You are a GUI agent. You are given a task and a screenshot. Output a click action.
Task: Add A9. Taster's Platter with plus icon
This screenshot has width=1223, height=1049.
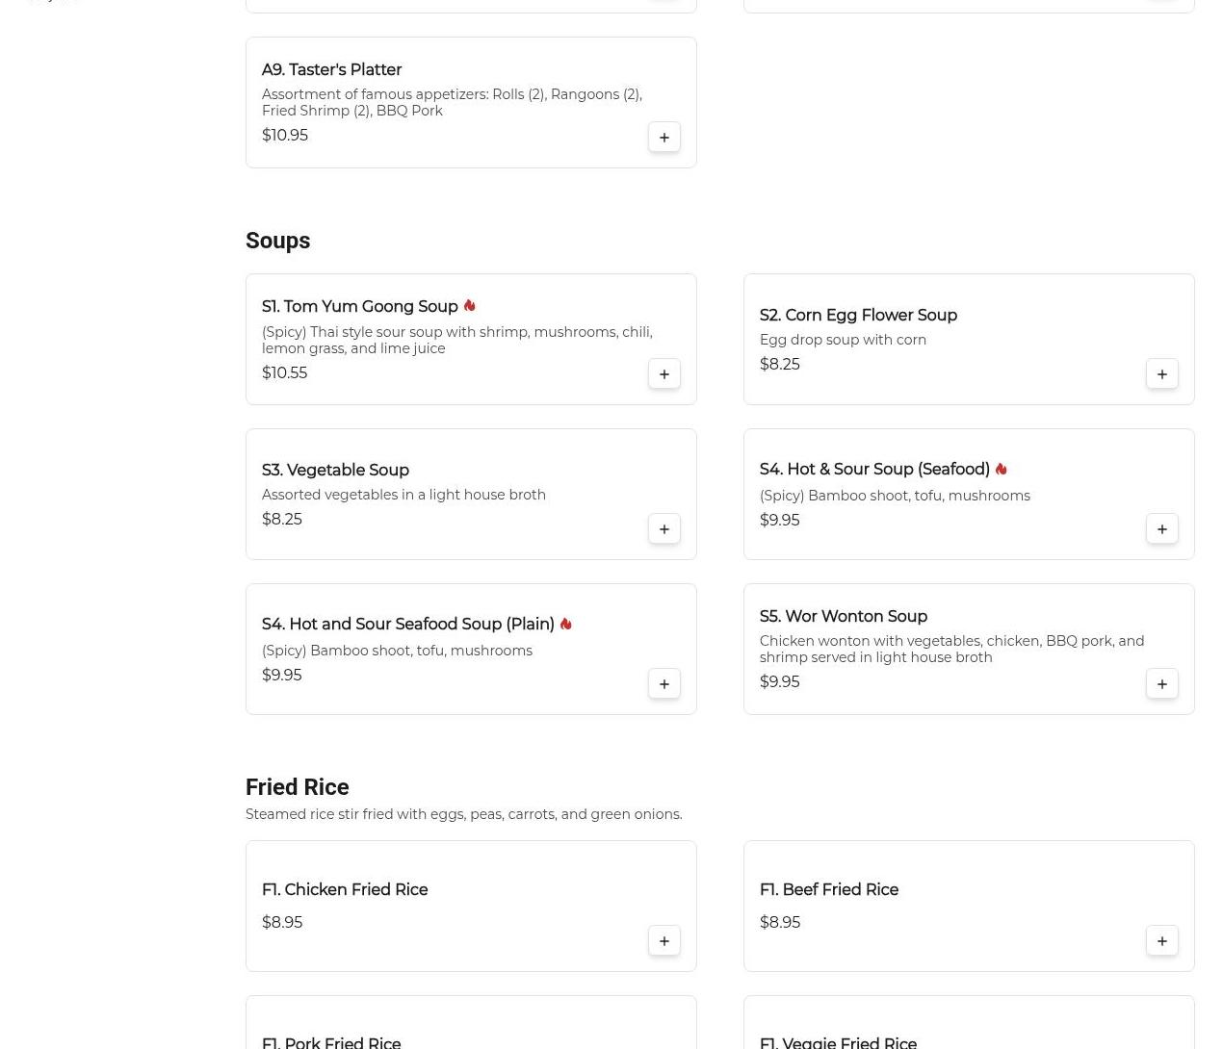pyautogui.click(x=664, y=137)
